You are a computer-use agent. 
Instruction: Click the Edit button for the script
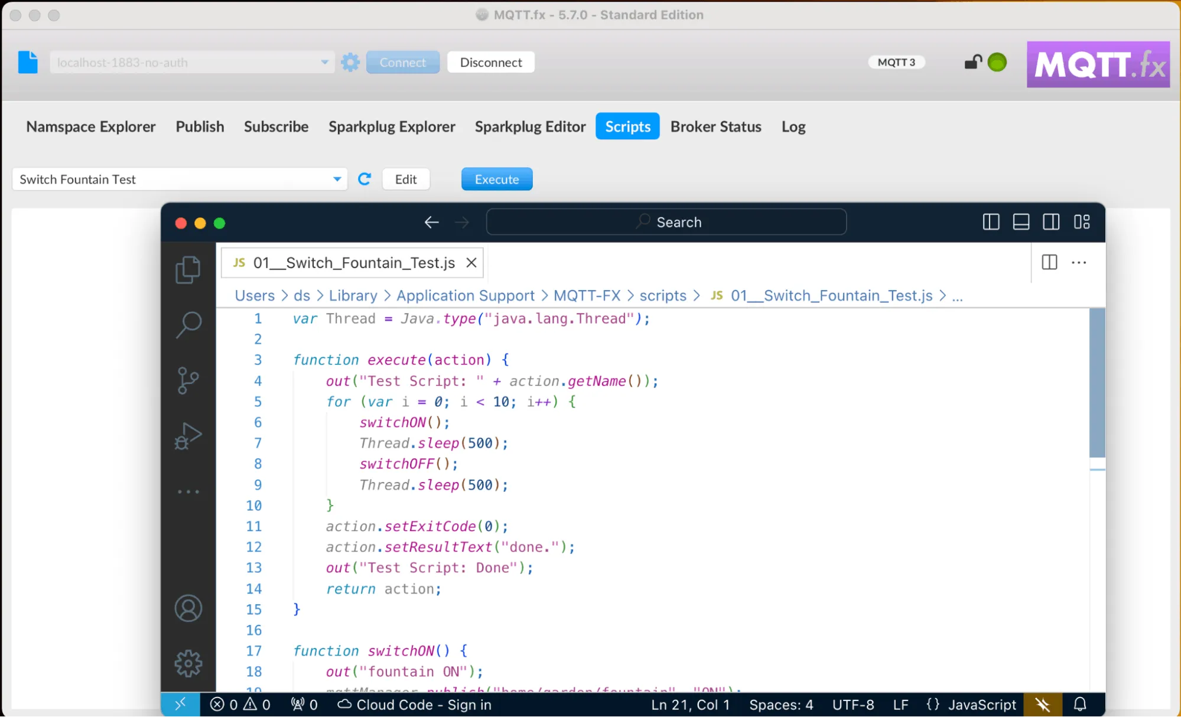(405, 179)
